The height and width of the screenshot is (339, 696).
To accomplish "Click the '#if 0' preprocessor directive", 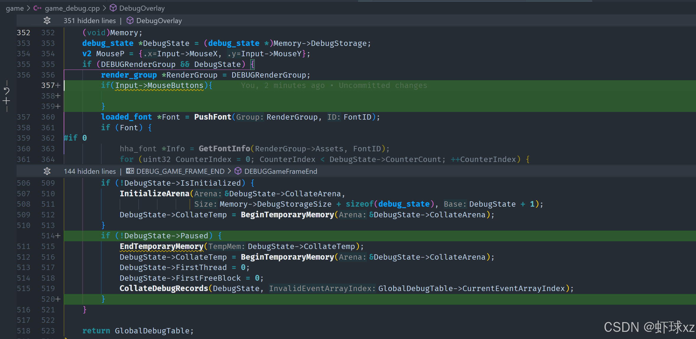I will (76, 138).
